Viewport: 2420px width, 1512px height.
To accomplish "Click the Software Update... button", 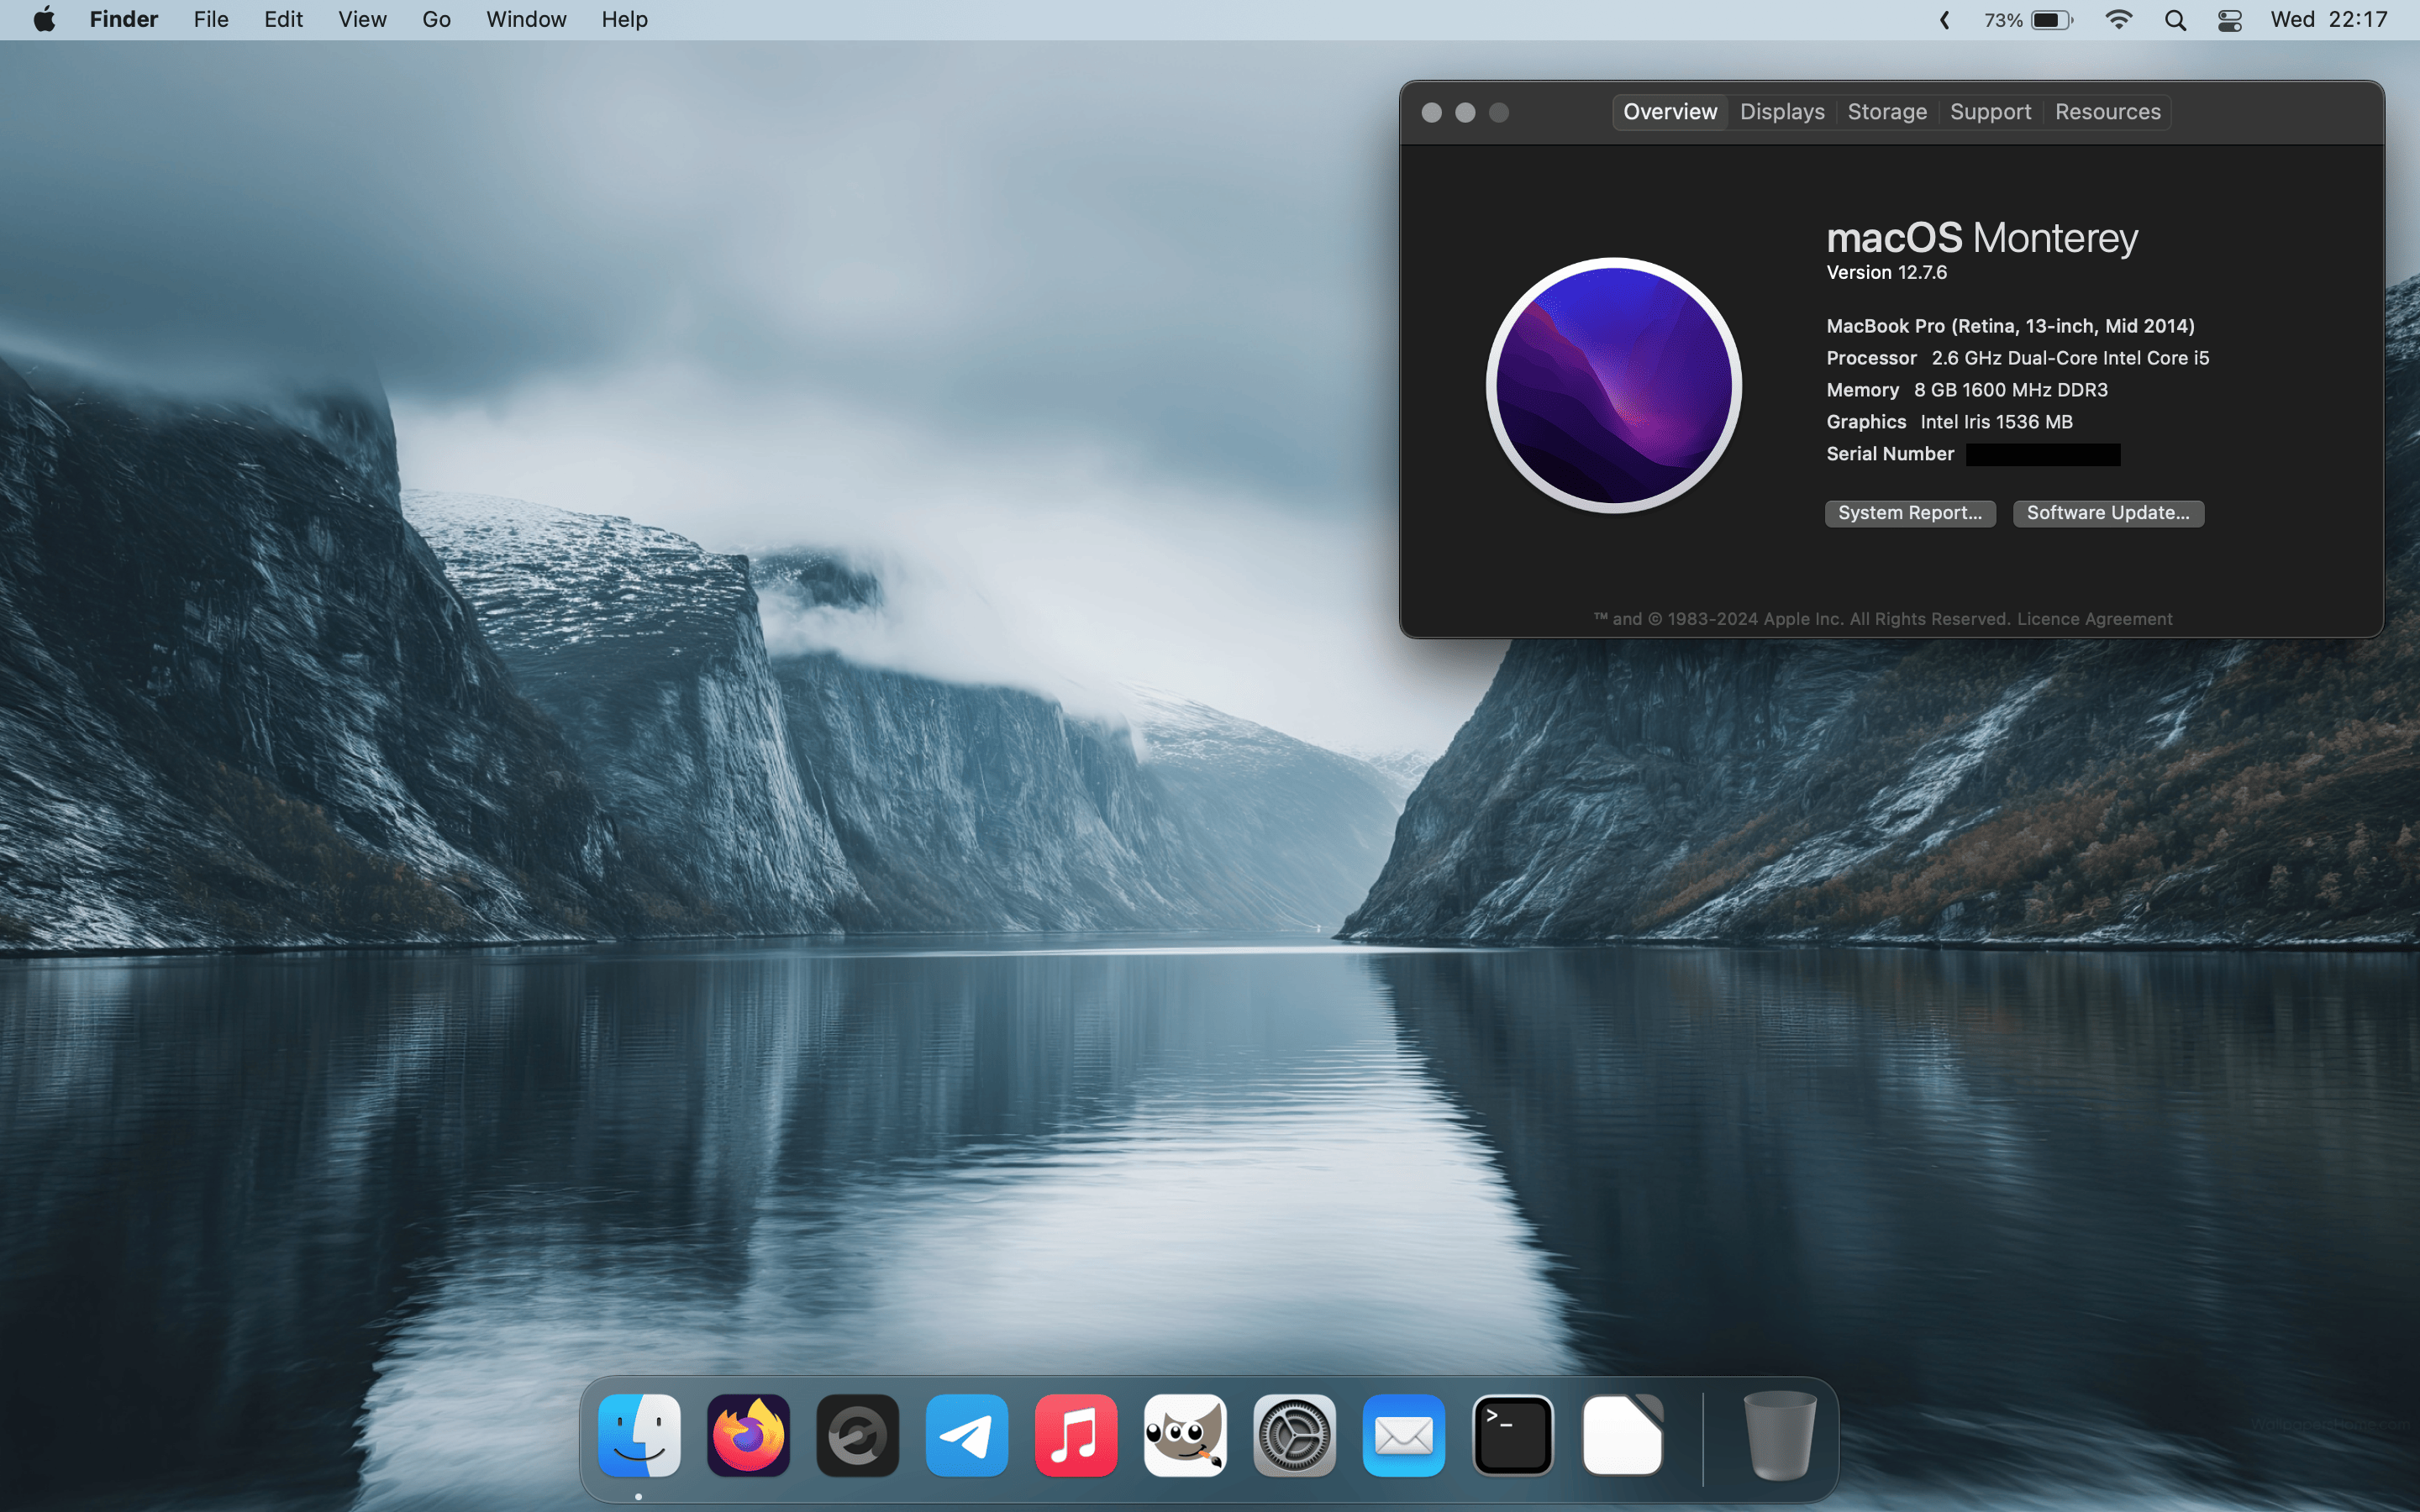I will coord(2108,513).
